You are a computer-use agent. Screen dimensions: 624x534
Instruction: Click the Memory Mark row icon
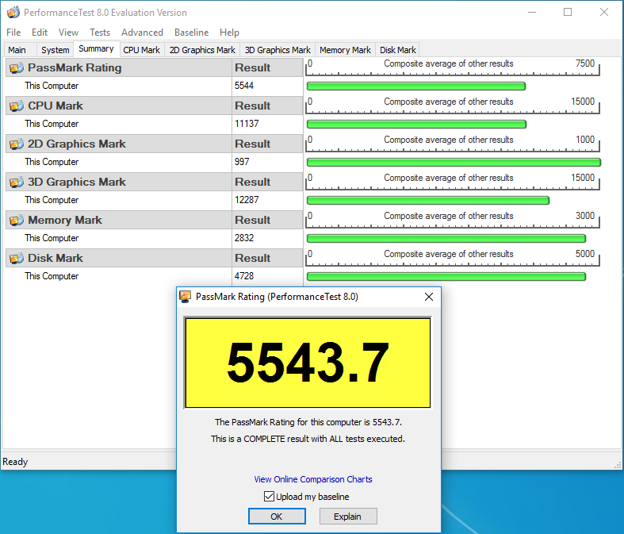point(17,221)
